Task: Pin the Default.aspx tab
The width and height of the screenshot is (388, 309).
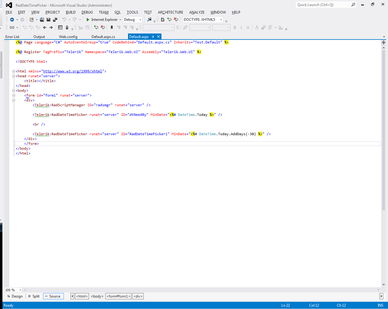Action: [153, 37]
